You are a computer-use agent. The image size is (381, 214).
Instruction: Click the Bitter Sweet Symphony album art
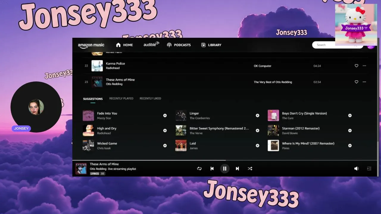pyautogui.click(x=181, y=130)
